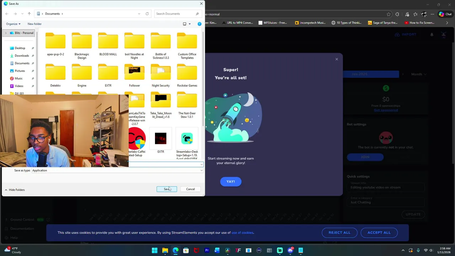
Task: Open the Save As help icon
Action: [199, 24]
